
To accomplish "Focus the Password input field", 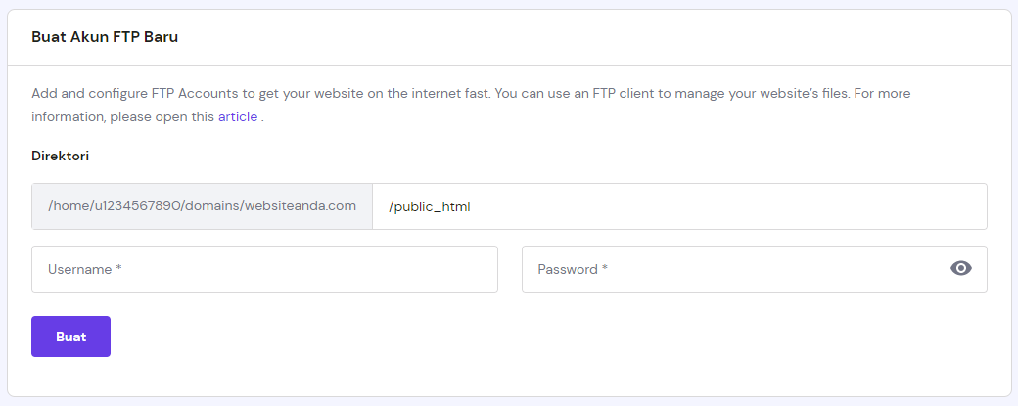I will click(724, 269).
